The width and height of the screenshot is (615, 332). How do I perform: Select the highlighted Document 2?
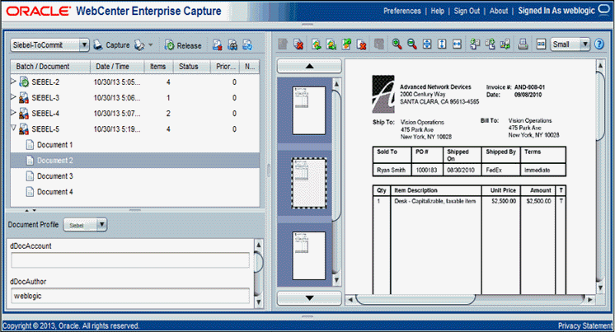[x=135, y=161]
